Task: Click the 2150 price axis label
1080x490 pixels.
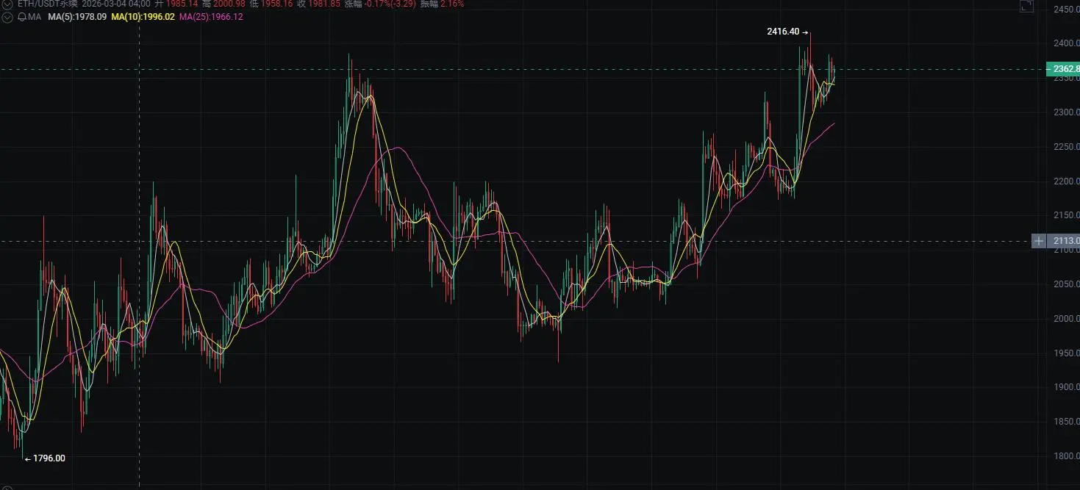Action: pyautogui.click(x=1066, y=215)
